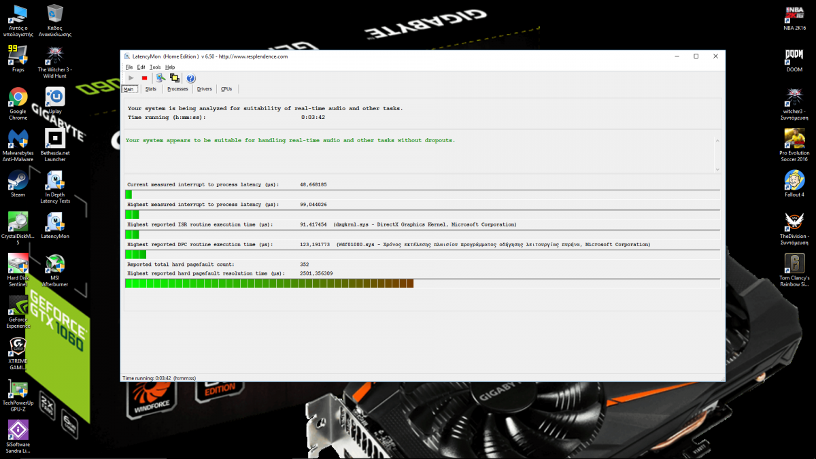Click the scroll-up arrow of the message box
Screen dimensions: 816x459
click(717, 141)
